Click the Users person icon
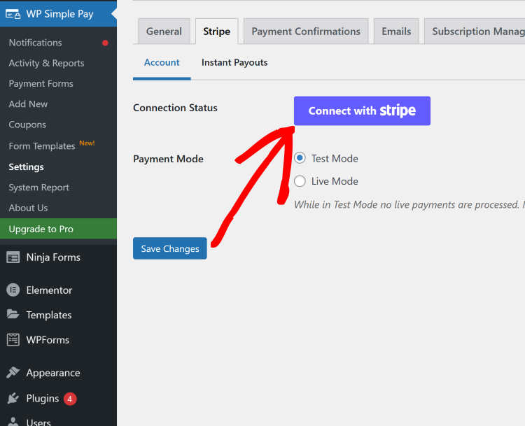The height and width of the screenshot is (426, 525). [13, 422]
